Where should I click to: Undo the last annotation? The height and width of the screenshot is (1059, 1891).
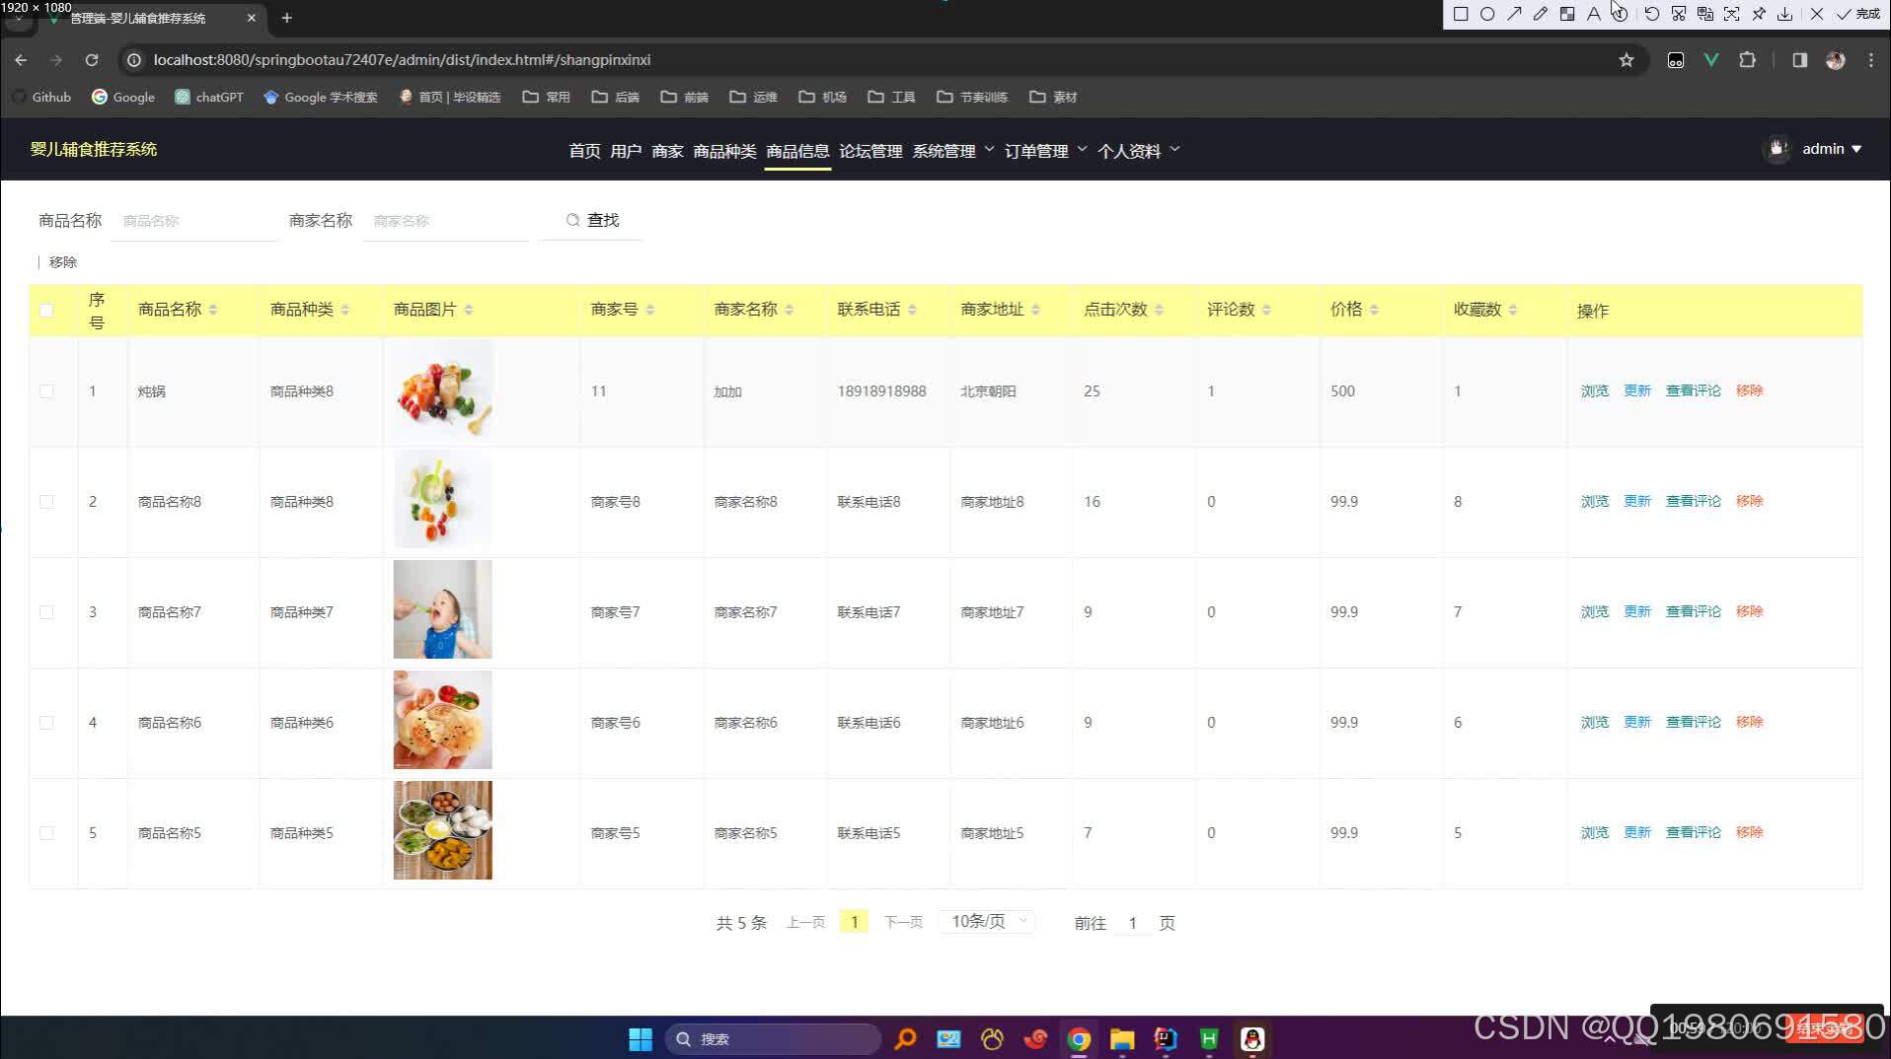point(1651,13)
